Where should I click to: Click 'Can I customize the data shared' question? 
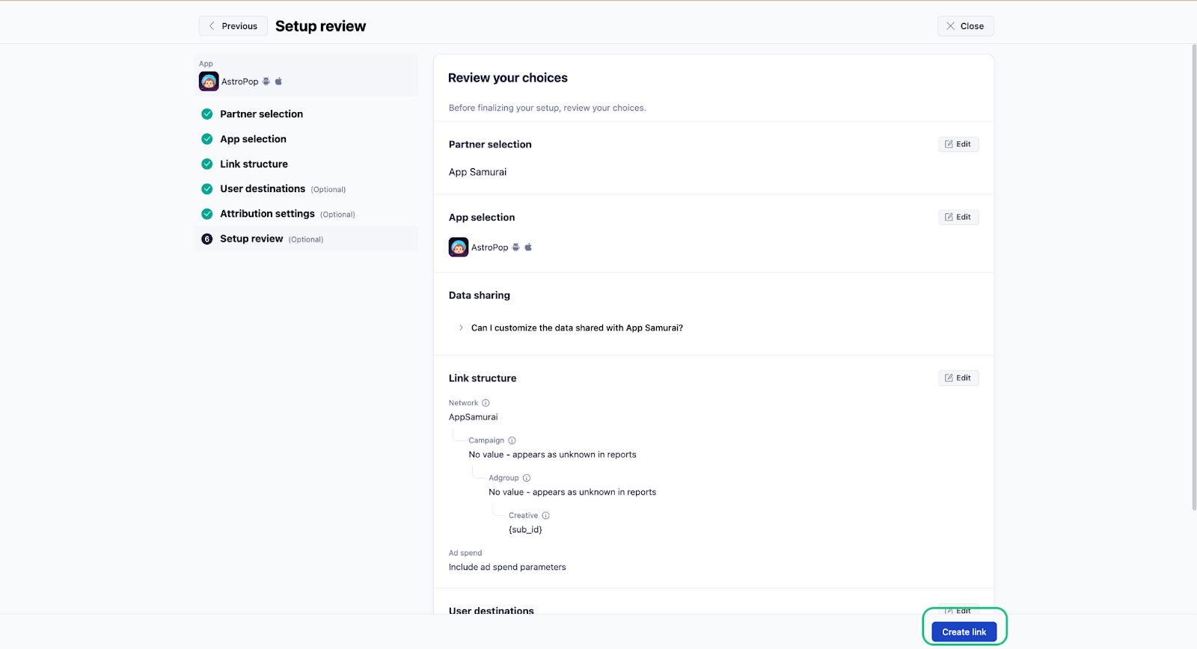click(577, 328)
